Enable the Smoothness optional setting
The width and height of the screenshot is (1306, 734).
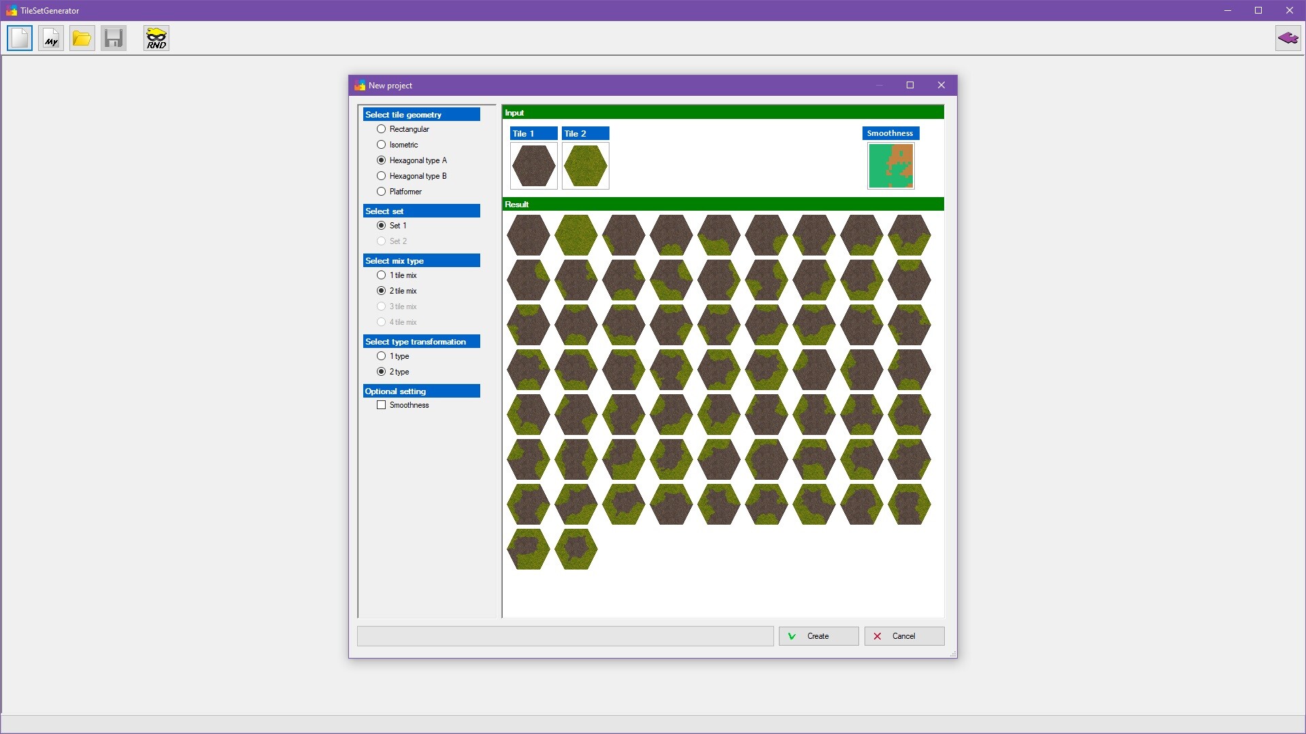(x=382, y=404)
